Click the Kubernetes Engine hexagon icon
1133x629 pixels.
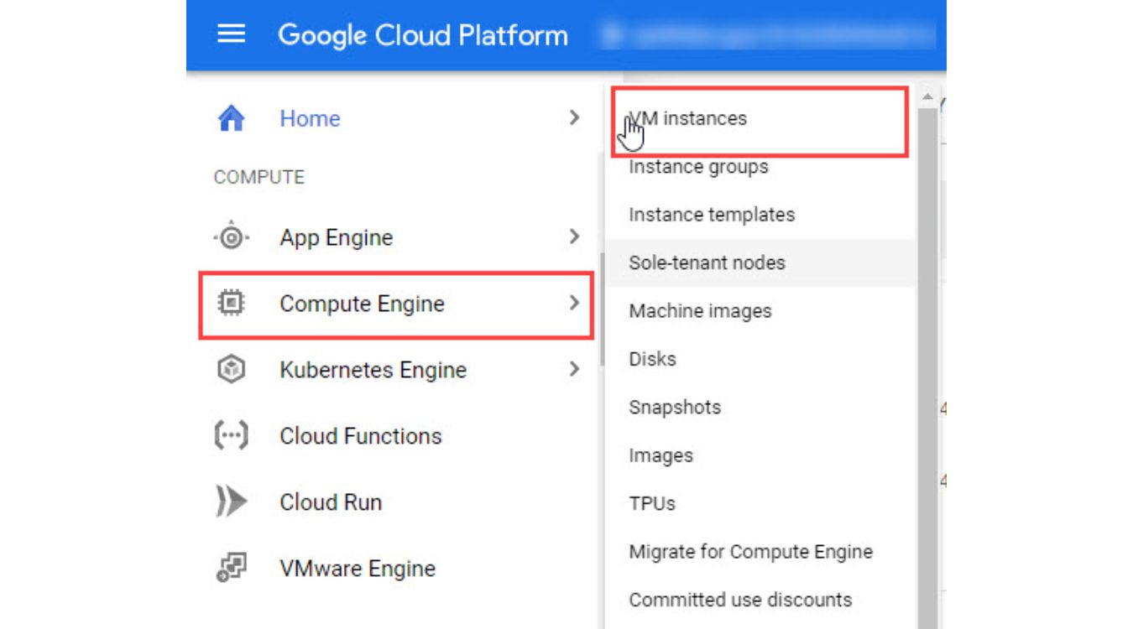231,370
